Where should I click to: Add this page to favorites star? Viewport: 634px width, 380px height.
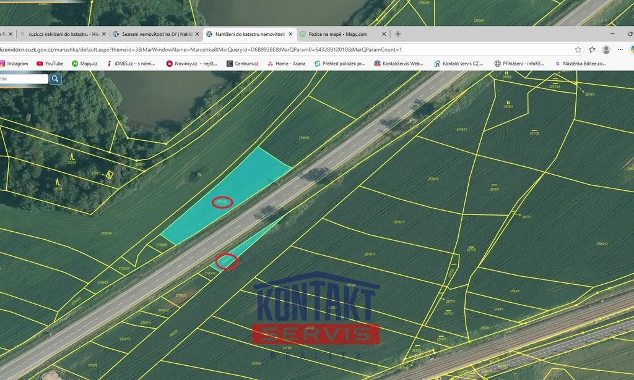(x=578, y=49)
